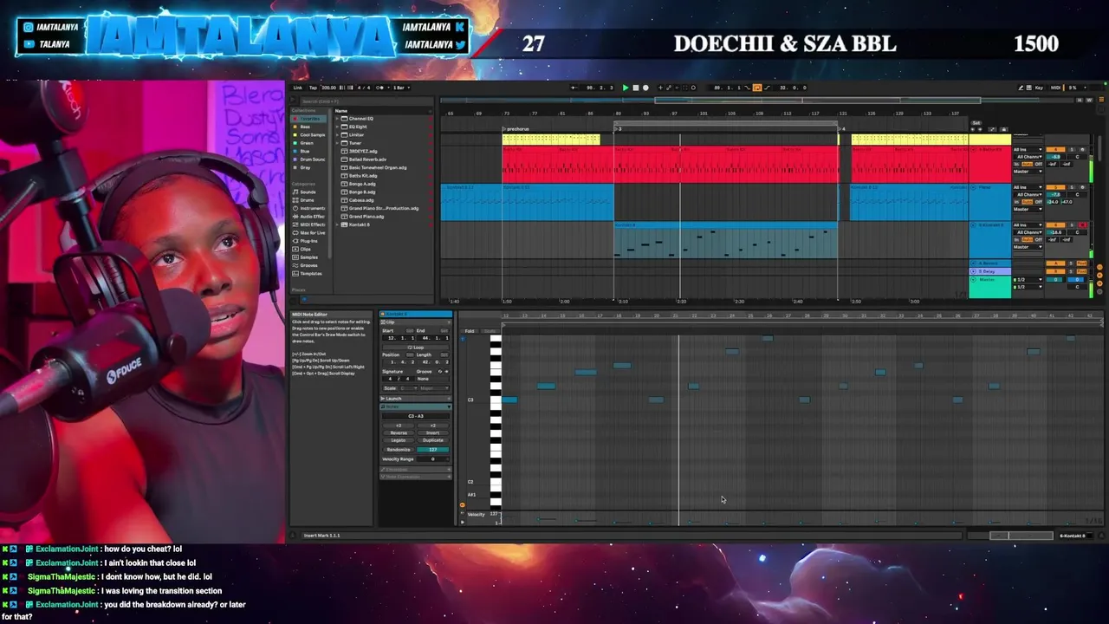Select Bongo A.adg preset
1109x624 pixels.
click(362, 184)
